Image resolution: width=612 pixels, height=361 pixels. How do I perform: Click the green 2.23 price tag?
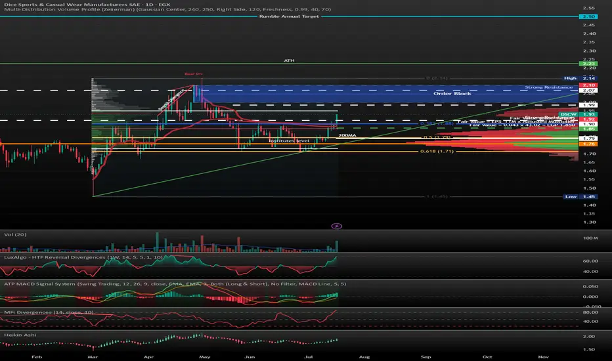(588, 64)
